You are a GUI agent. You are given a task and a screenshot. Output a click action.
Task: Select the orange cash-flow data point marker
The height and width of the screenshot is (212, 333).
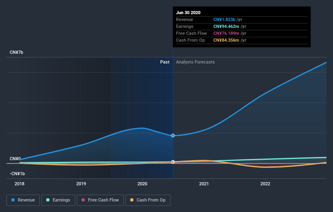[x=173, y=162]
